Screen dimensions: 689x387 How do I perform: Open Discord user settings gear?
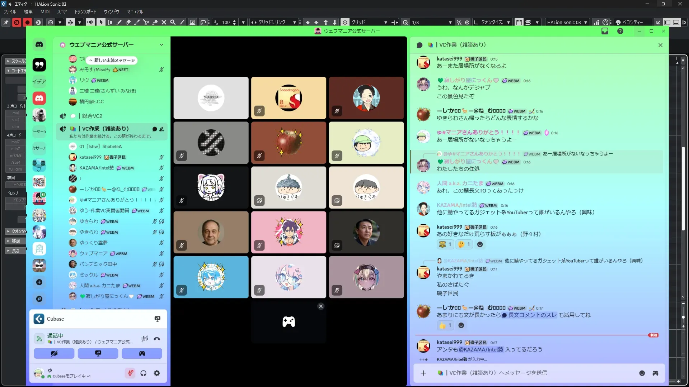[x=157, y=373]
